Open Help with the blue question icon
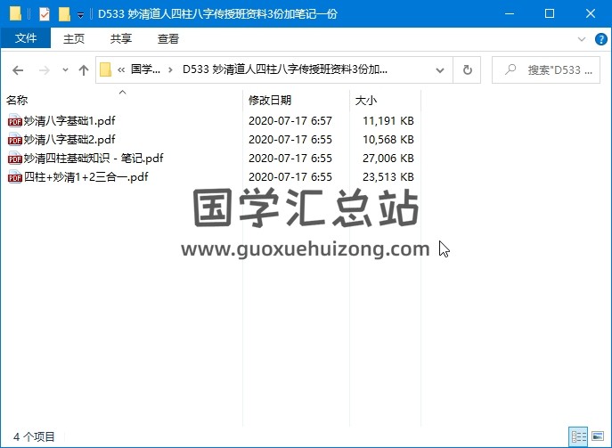612x448 pixels. [x=600, y=39]
